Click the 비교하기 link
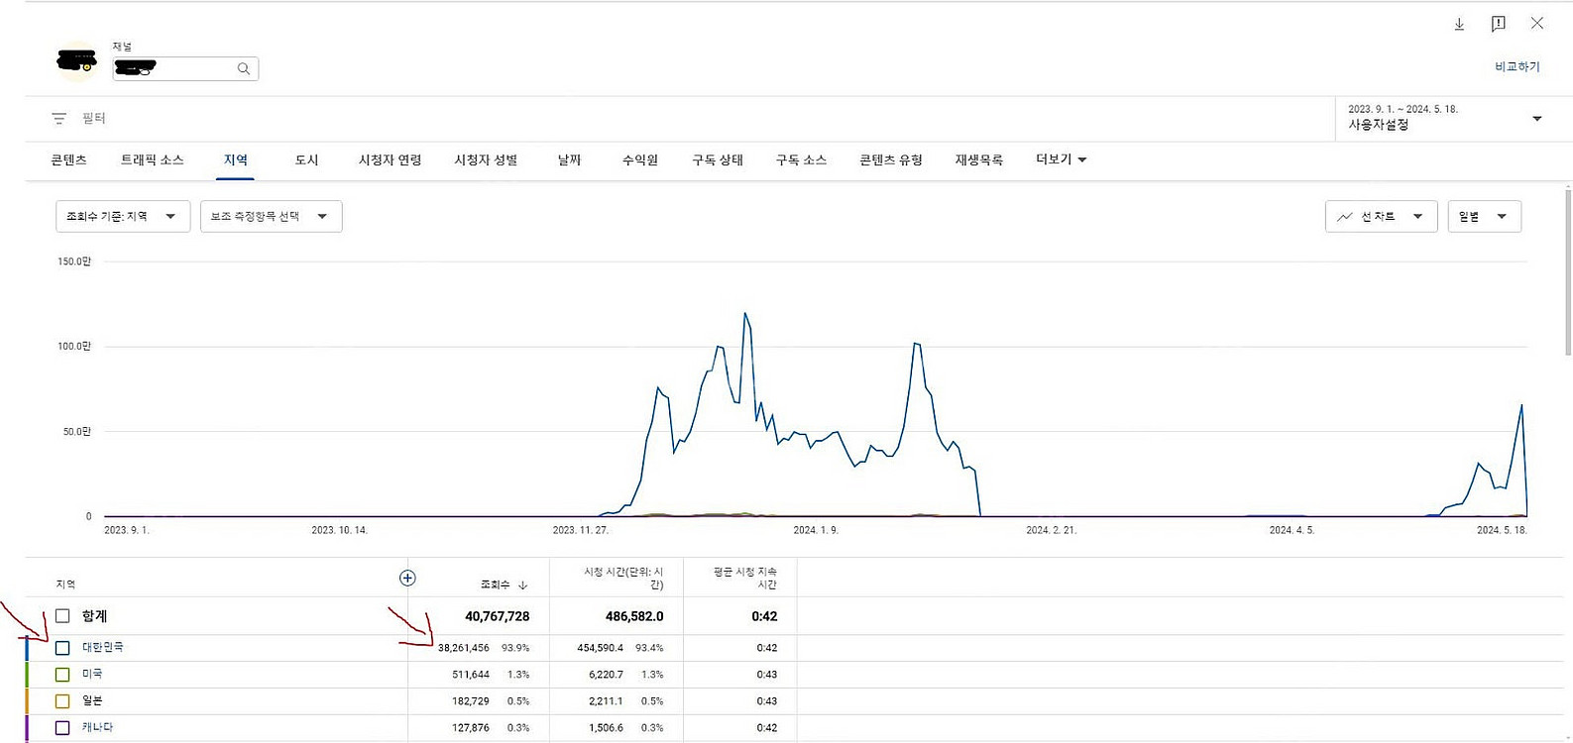 pos(1517,66)
